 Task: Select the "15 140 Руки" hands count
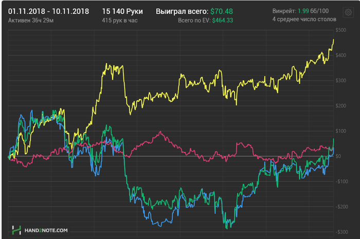tap(122, 11)
